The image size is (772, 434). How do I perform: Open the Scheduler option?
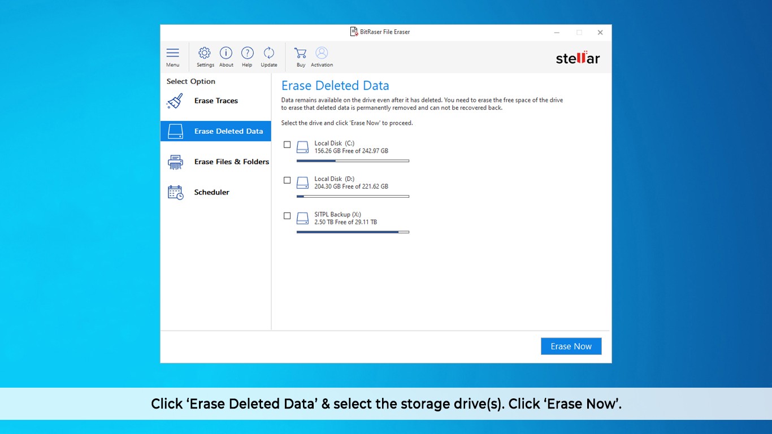point(216,192)
